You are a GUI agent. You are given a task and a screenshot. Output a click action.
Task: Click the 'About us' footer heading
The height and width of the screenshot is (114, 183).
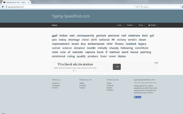(x=56, y=80)
